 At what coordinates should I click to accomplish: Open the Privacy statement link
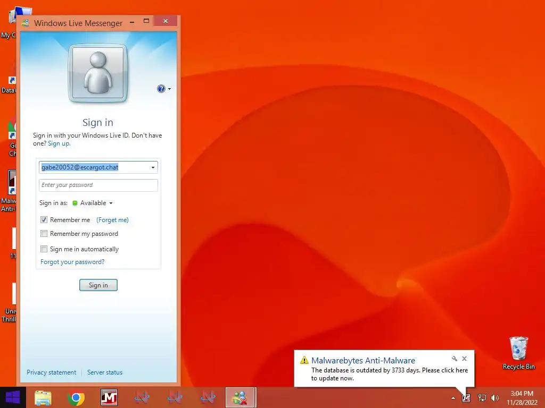51,372
